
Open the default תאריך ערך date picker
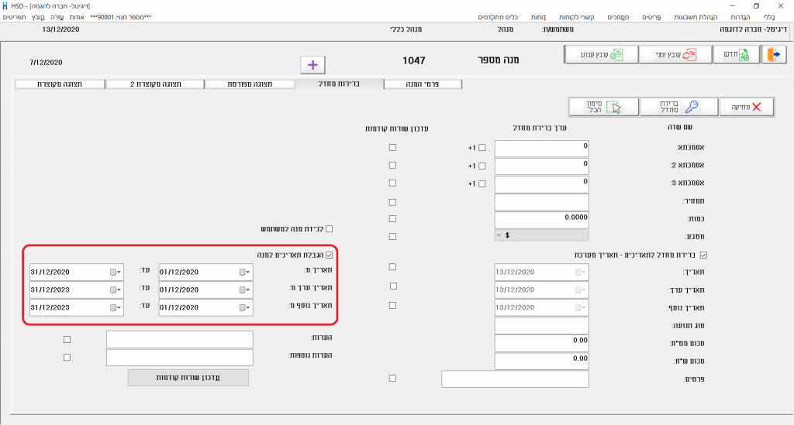[x=580, y=290]
